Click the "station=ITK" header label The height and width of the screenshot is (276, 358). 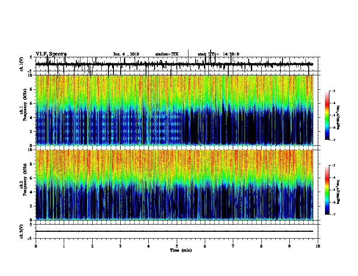(167, 54)
